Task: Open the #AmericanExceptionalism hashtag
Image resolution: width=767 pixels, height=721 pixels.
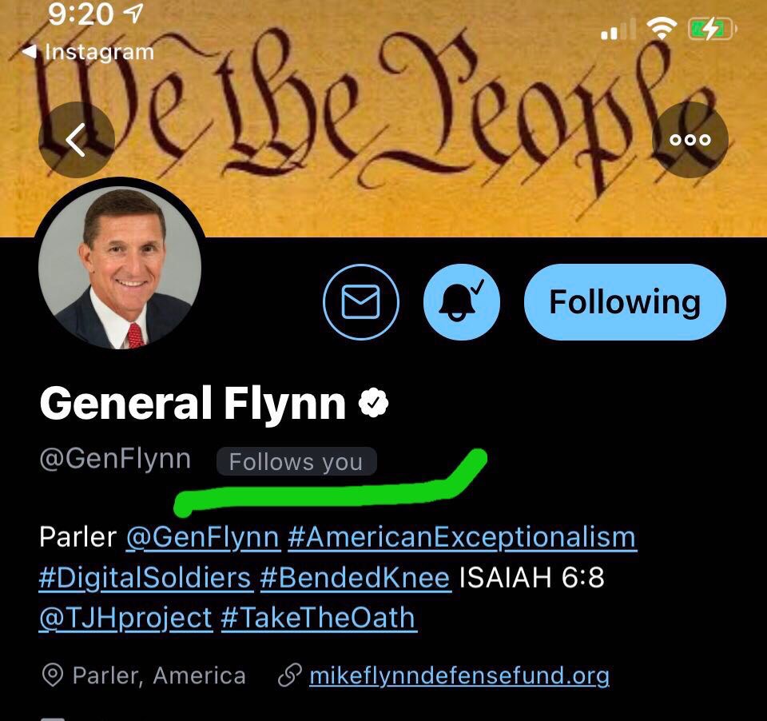Action: point(462,537)
